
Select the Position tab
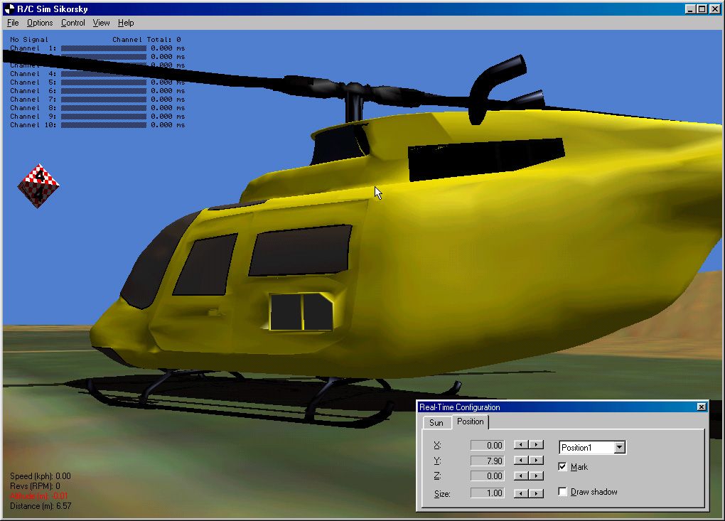tap(470, 421)
